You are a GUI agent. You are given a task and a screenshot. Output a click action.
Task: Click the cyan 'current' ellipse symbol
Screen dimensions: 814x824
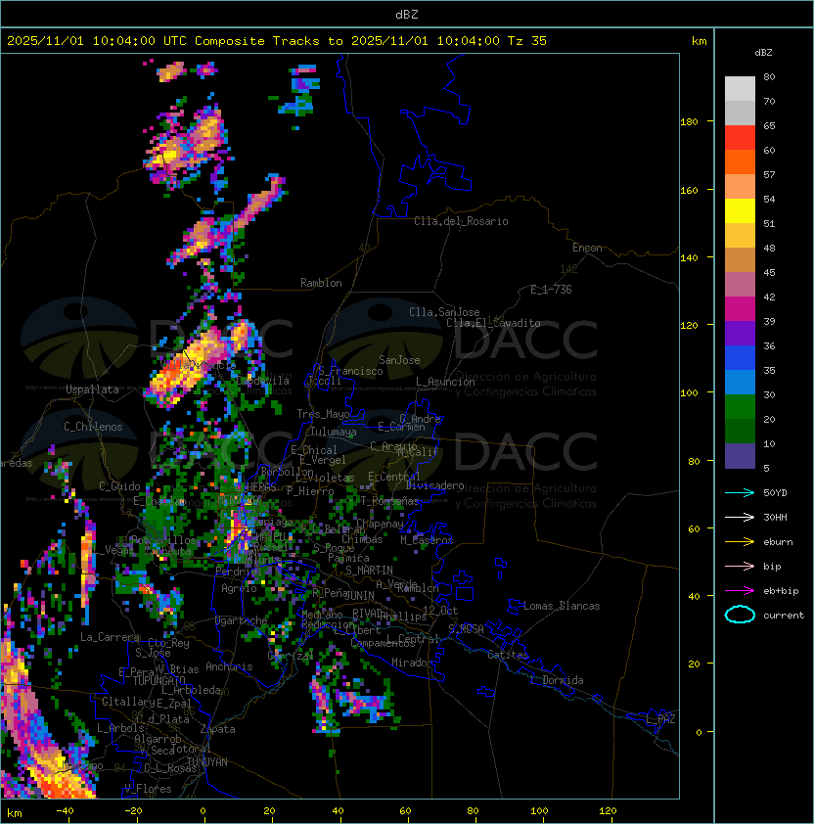[x=740, y=615]
